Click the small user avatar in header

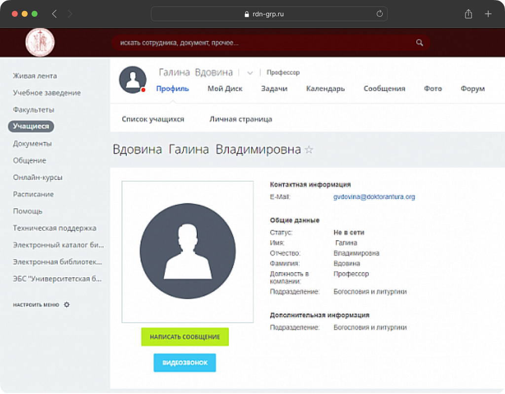click(x=133, y=79)
